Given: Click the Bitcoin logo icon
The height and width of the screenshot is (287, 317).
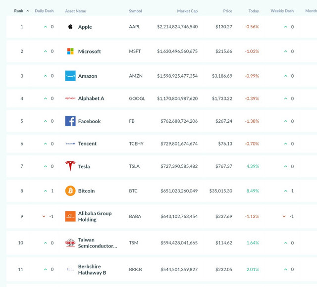Looking at the screenshot, I should [70, 191].
